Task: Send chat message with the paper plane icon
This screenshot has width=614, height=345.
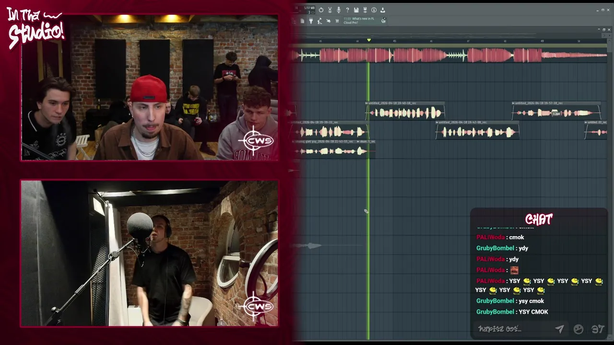Action: tap(559, 329)
